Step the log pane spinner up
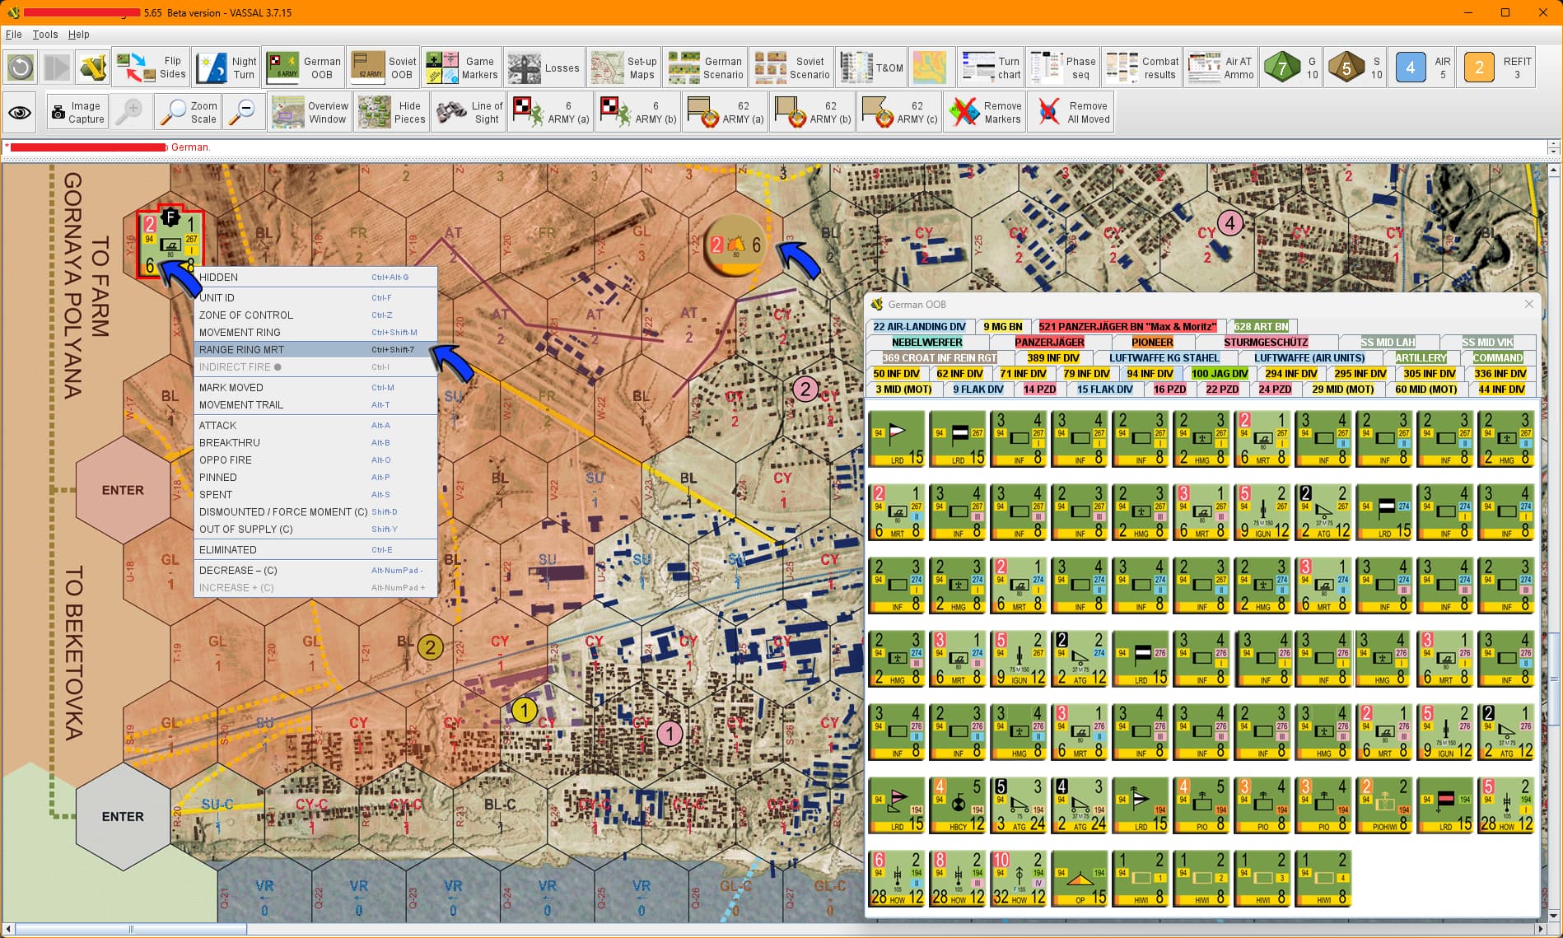This screenshot has height=938, width=1563. (1553, 144)
